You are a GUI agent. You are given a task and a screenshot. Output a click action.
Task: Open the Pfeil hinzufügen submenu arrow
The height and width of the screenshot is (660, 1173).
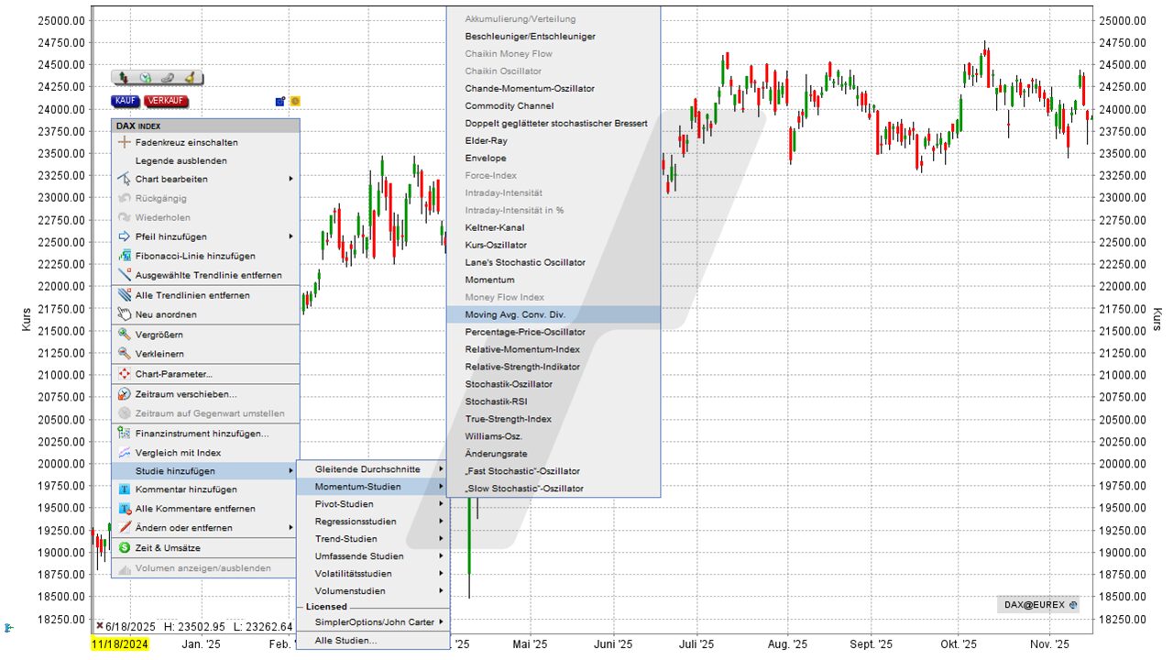(x=291, y=236)
